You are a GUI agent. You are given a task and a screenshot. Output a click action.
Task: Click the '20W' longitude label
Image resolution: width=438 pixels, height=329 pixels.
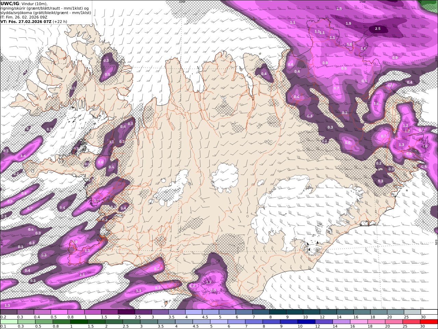(182, 2)
